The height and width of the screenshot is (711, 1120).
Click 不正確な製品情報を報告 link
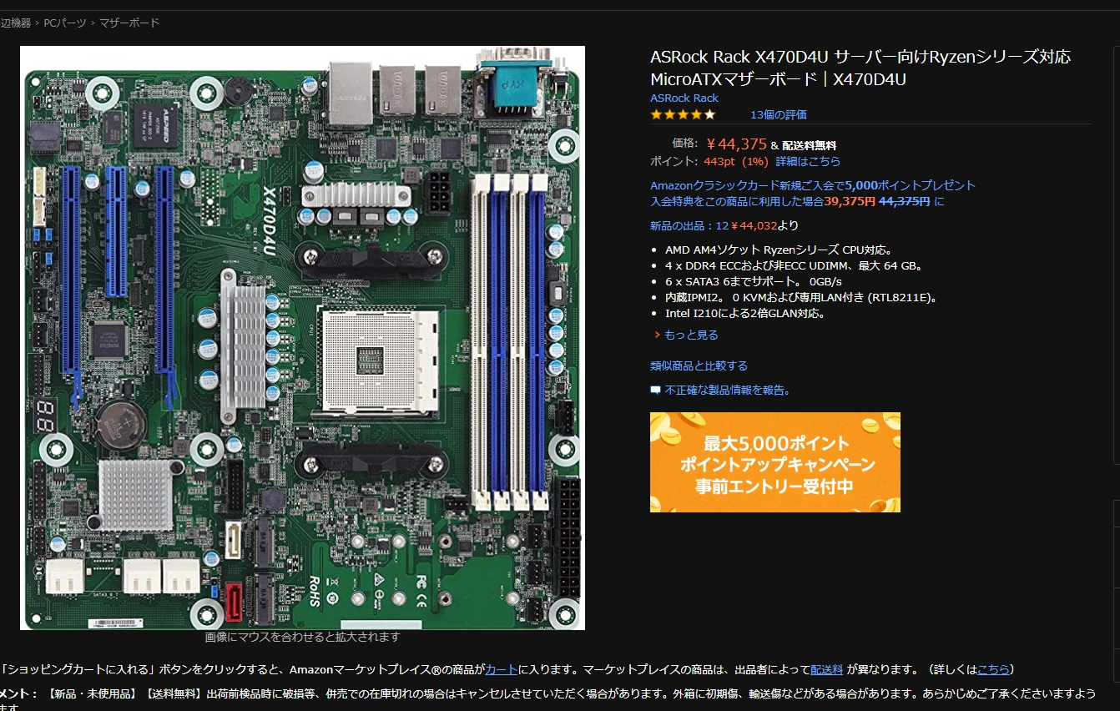(728, 390)
